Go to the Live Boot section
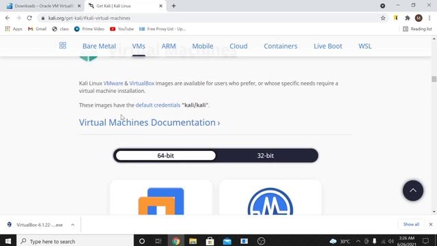The image size is (437, 246). click(328, 46)
